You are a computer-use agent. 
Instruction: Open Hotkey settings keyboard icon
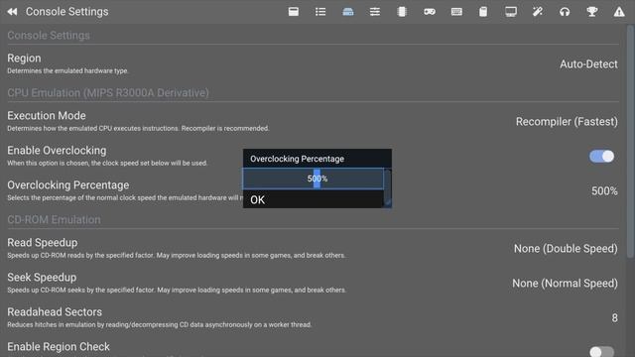click(x=456, y=12)
